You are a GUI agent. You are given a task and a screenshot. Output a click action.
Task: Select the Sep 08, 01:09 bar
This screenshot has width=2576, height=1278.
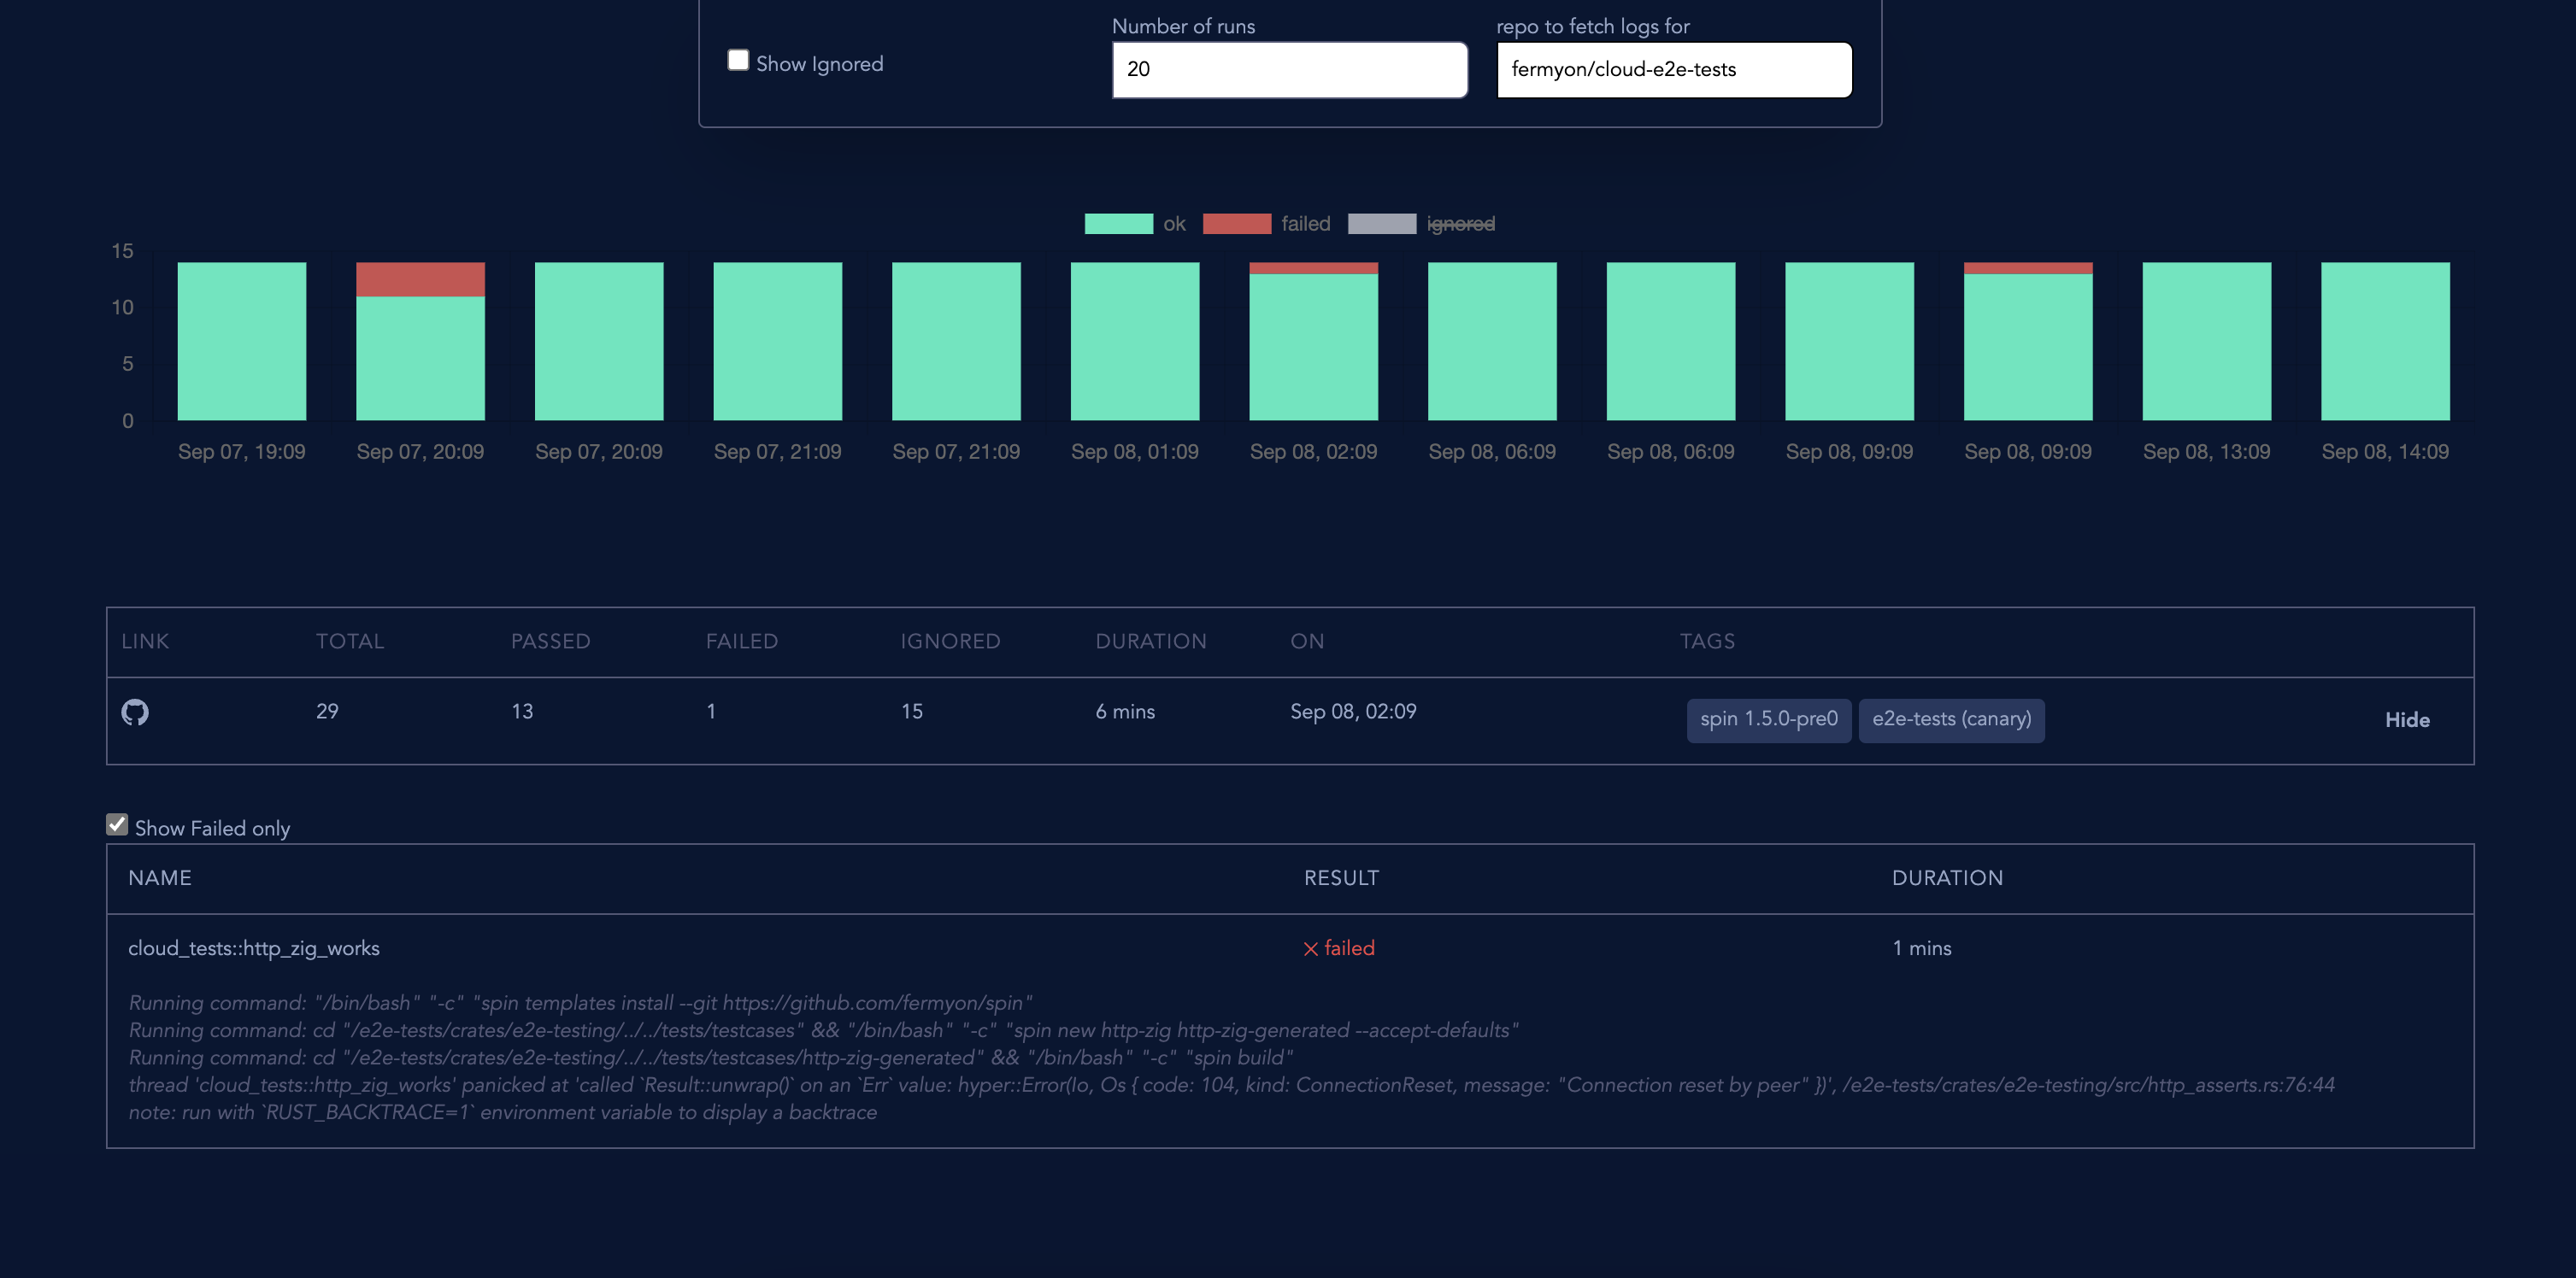(1134, 341)
